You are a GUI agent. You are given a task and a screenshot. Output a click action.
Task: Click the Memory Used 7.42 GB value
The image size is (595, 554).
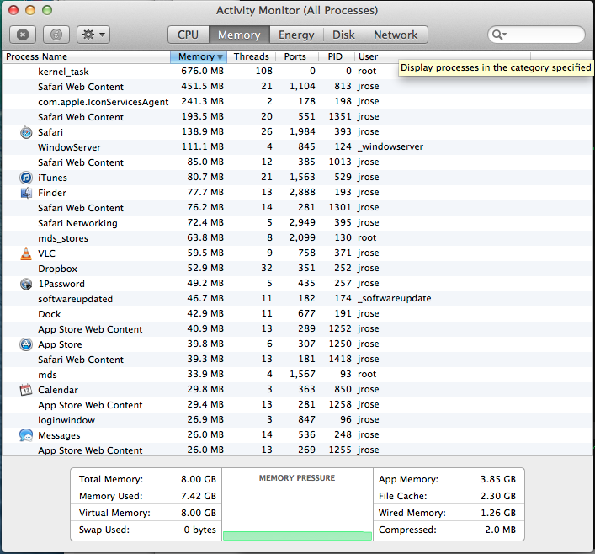point(198,496)
